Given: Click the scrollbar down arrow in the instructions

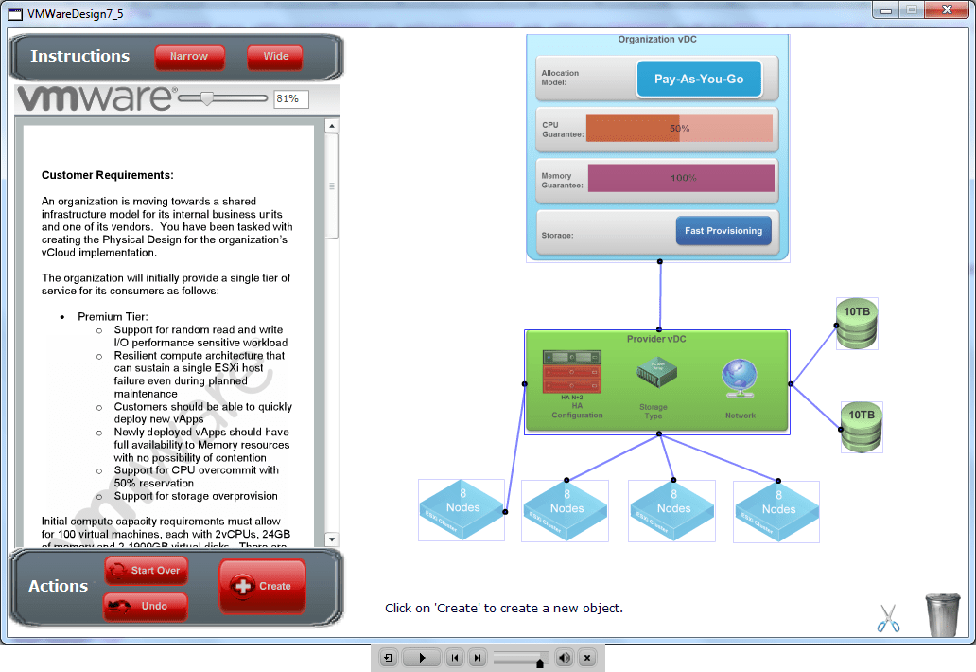Looking at the screenshot, I should 331,538.
